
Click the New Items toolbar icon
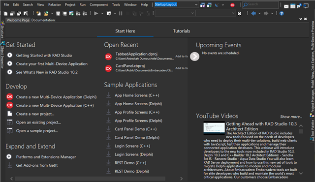tap(38, 13)
